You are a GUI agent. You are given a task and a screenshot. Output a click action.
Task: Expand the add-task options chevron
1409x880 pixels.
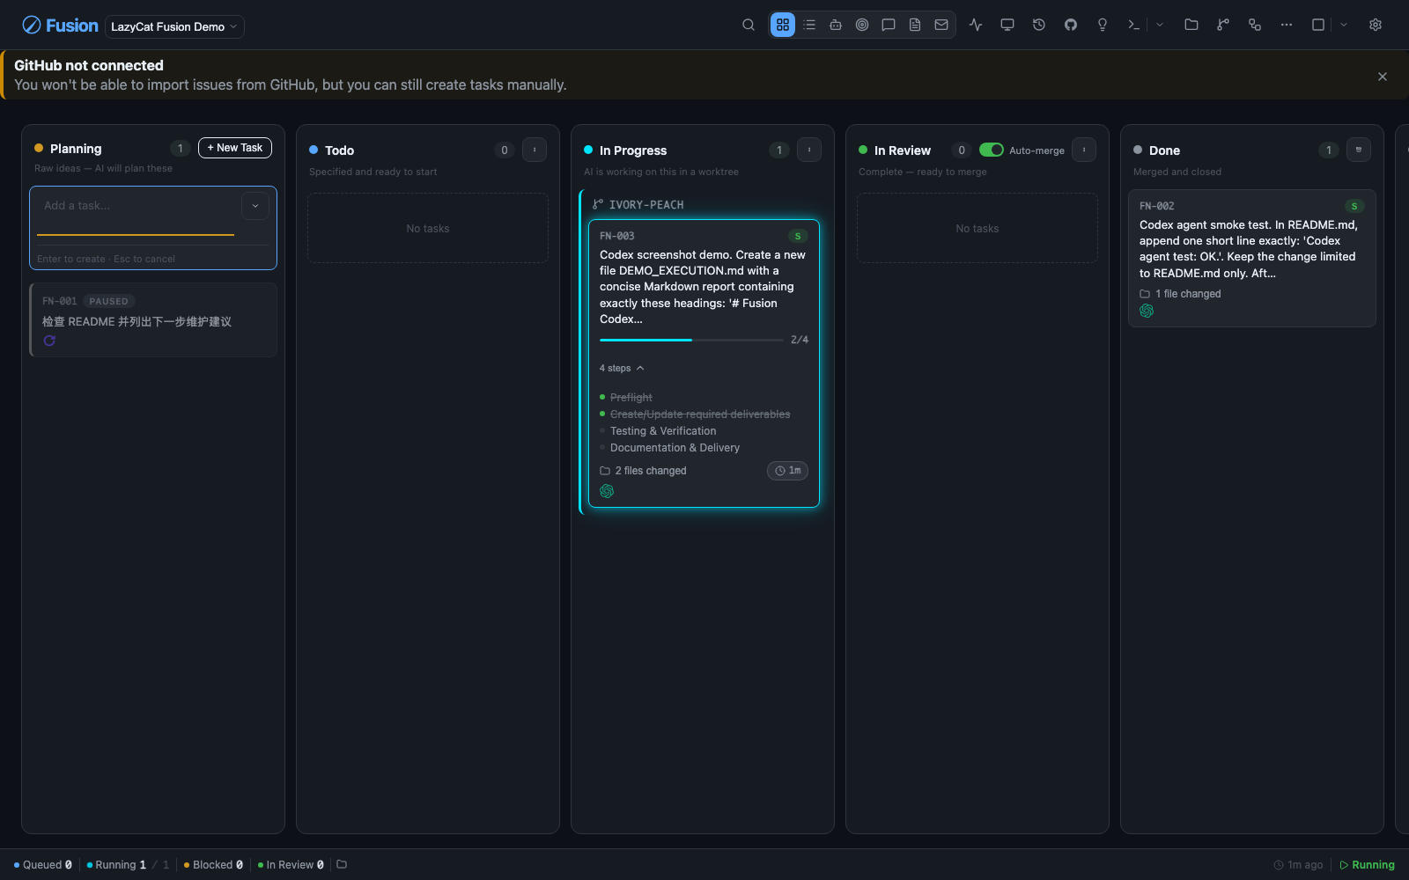(255, 206)
